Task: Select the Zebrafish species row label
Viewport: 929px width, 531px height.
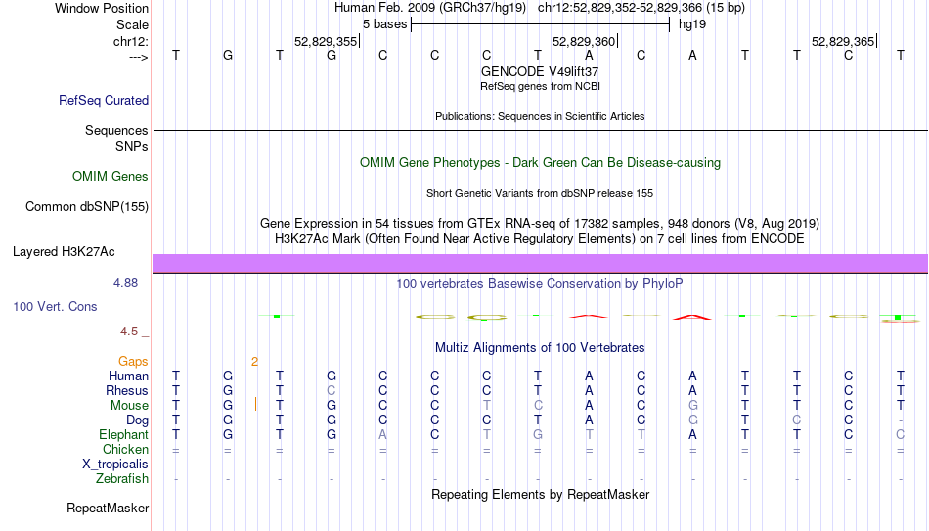Action: click(x=122, y=479)
